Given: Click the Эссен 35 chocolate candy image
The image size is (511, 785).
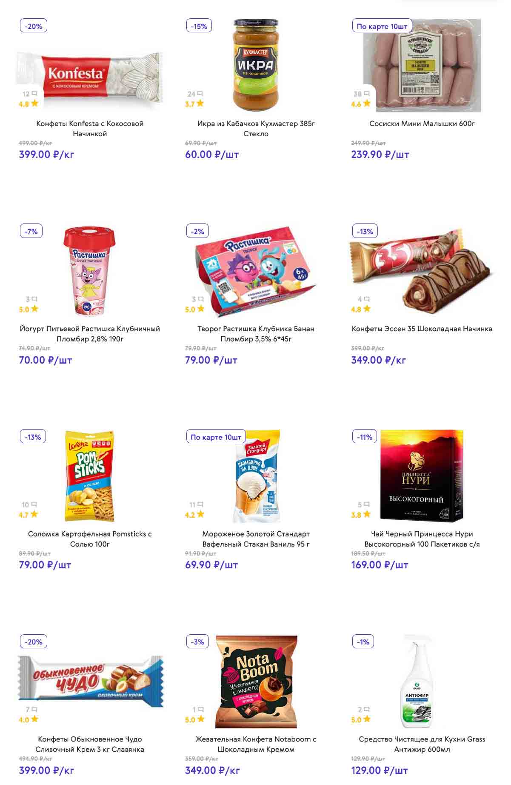Looking at the screenshot, I should pyautogui.click(x=421, y=271).
